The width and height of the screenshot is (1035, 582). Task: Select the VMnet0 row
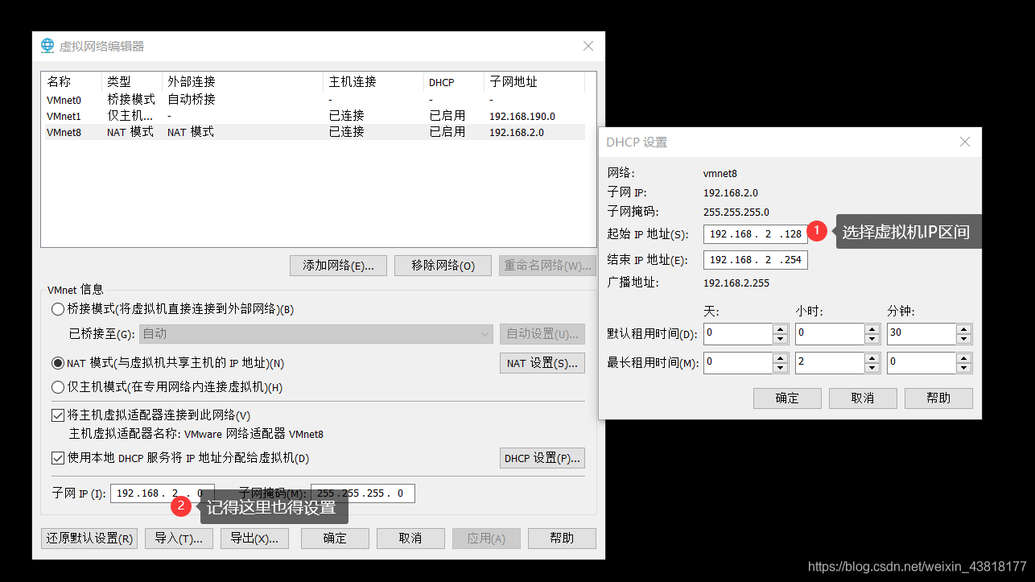(x=314, y=100)
